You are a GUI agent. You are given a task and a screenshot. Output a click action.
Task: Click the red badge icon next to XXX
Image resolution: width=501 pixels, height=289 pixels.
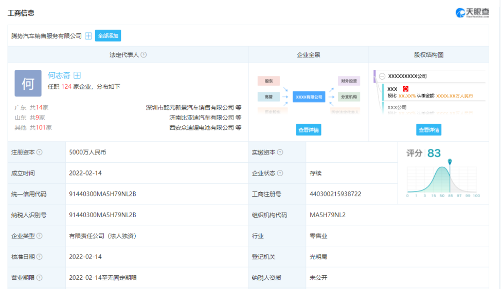coord(405,89)
